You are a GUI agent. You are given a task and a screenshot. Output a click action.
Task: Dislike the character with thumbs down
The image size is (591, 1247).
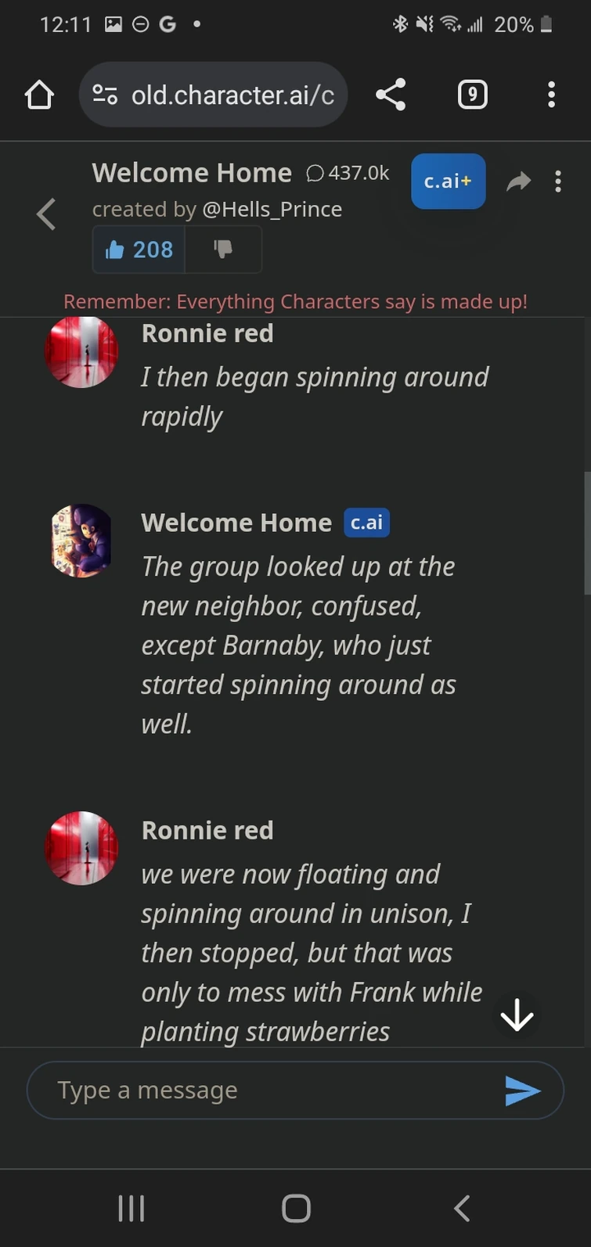click(223, 250)
